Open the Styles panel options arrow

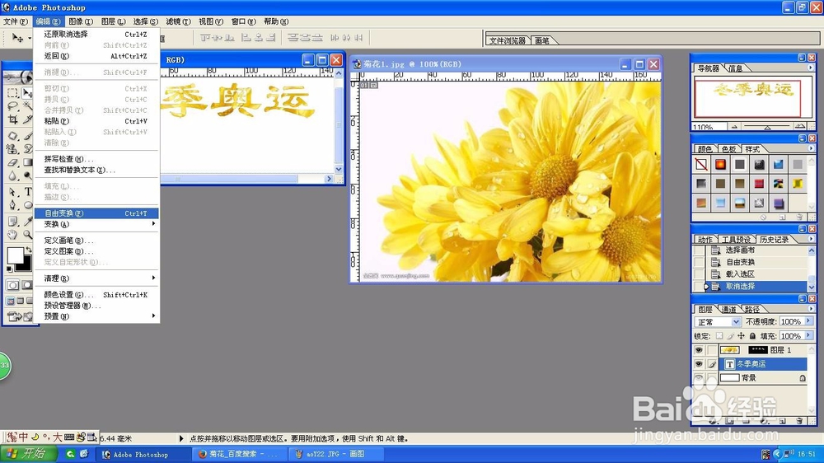coord(811,148)
